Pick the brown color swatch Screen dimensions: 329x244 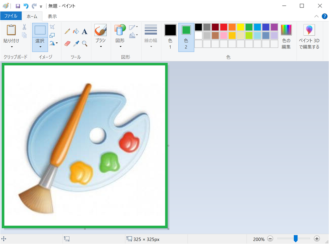(x=215, y=36)
